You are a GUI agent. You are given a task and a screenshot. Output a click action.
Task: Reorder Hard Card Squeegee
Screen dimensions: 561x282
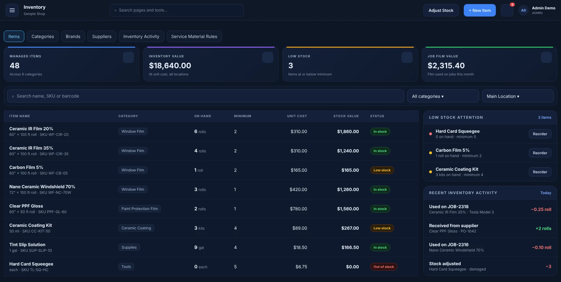pos(540,134)
